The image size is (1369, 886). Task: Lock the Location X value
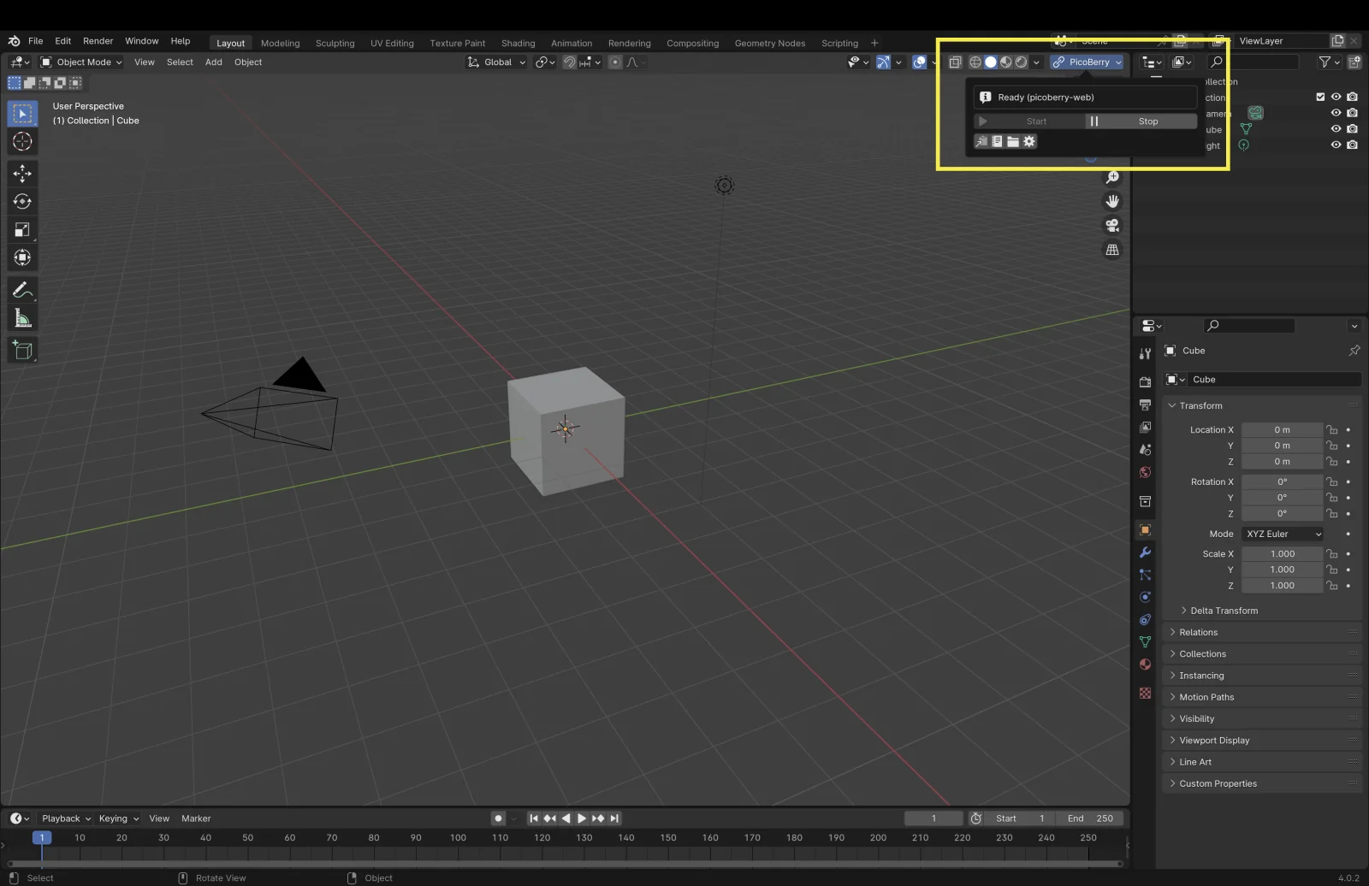(1331, 429)
